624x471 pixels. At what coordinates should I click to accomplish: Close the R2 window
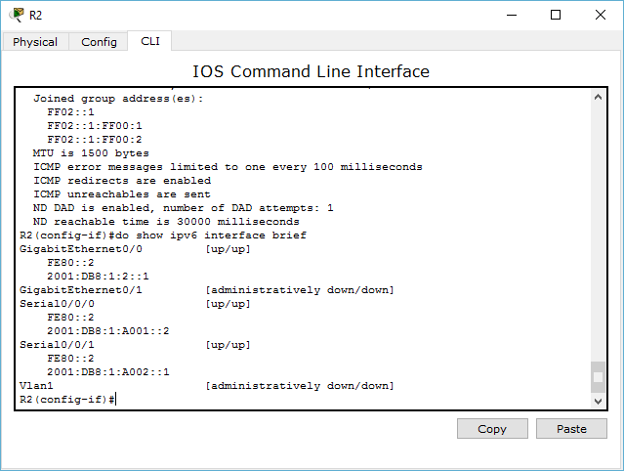pyautogui.click(x=601, y=15)
